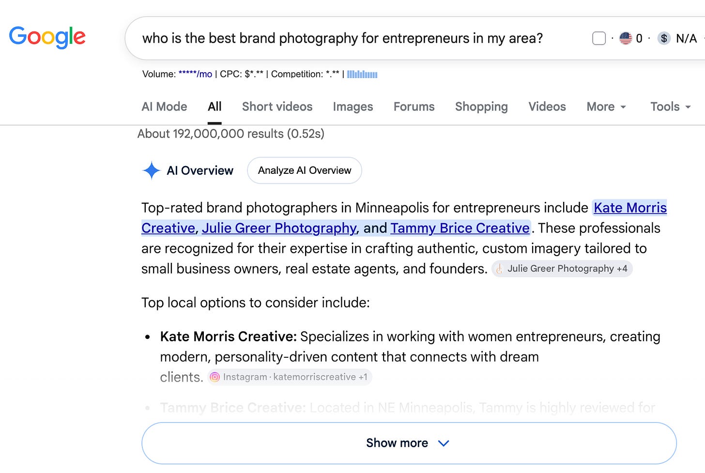
Task: Click the US flag icon
Action: pos(626,38)
